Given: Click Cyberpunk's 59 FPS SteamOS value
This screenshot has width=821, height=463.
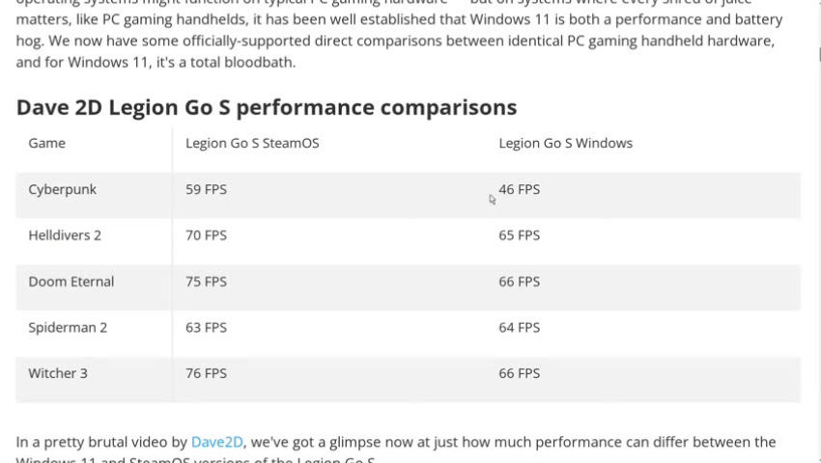Looking at the screenshot, I should [x=206, y=190].
